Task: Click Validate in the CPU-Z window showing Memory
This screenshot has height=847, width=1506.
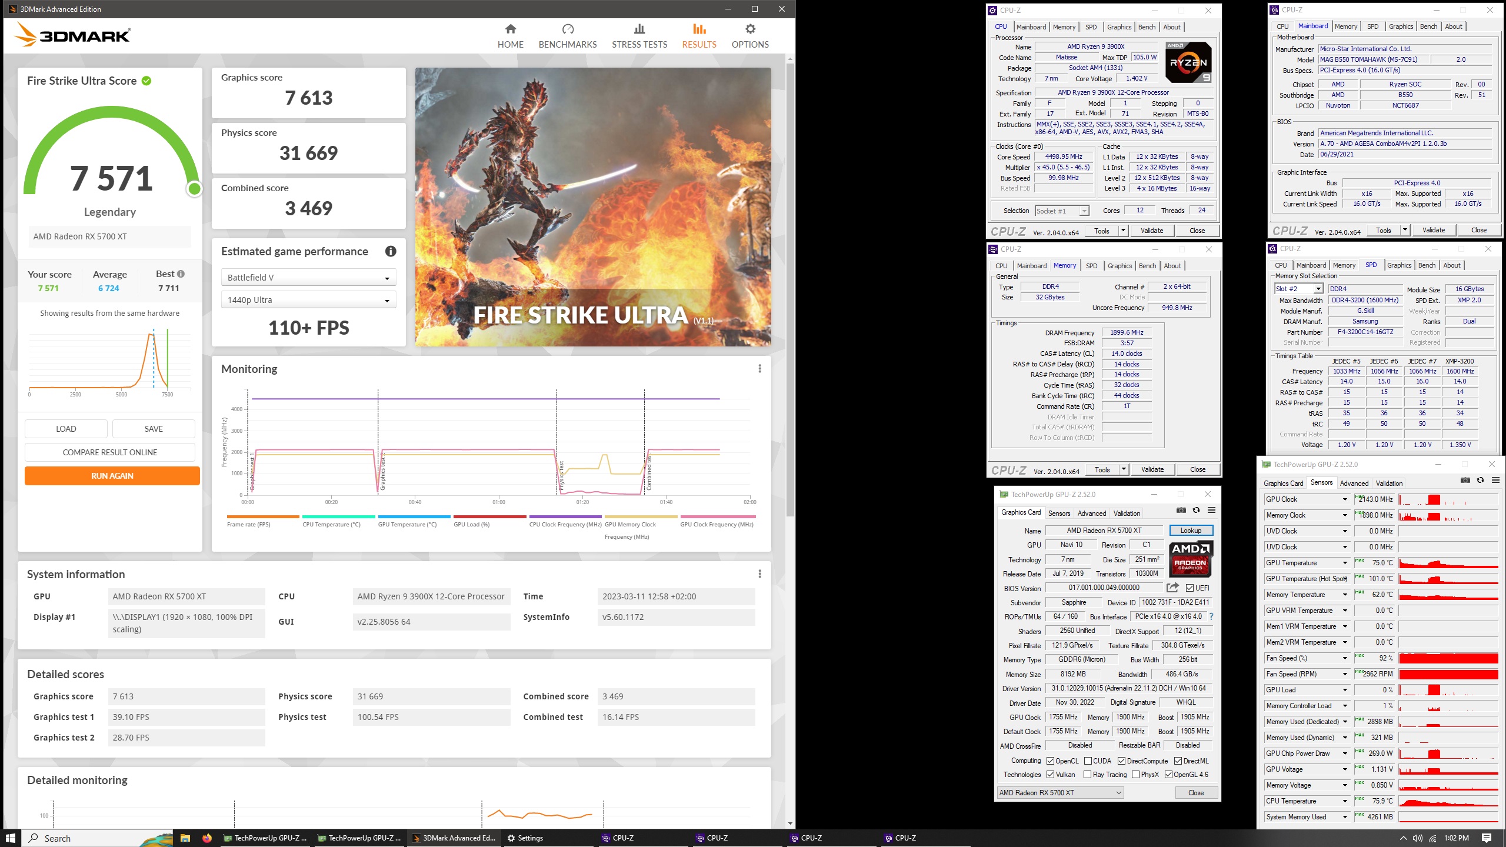Action: (x=1152, y=469)
